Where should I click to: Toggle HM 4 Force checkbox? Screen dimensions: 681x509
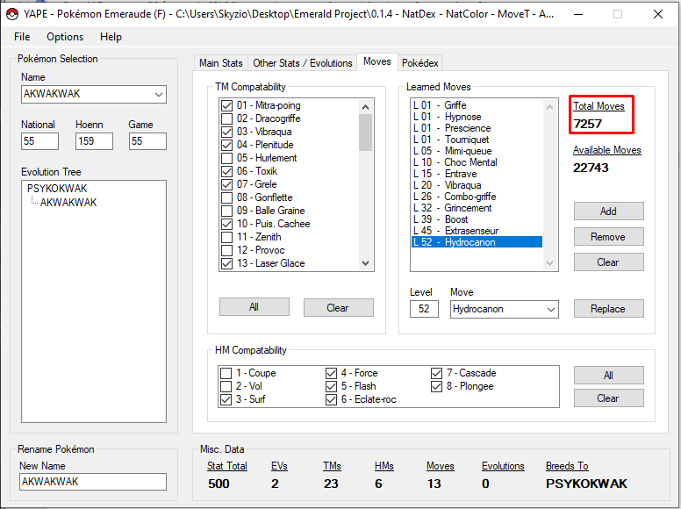(331, 373)
